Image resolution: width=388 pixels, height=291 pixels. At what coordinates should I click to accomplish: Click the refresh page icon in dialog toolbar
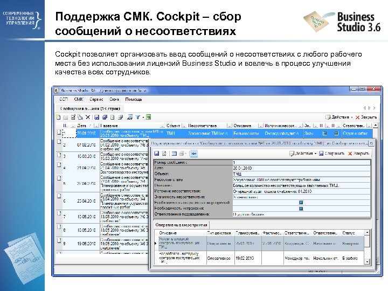pyautogui.click(x=164, y=154)
